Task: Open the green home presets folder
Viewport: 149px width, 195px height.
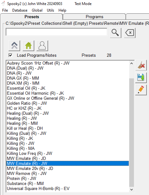Action: pyautogui.click(x=28, y=46)
